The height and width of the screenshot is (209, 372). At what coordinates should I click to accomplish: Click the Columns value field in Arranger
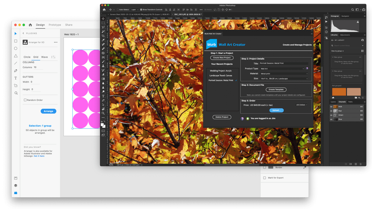pyautogui.click(x=38, y=67)
